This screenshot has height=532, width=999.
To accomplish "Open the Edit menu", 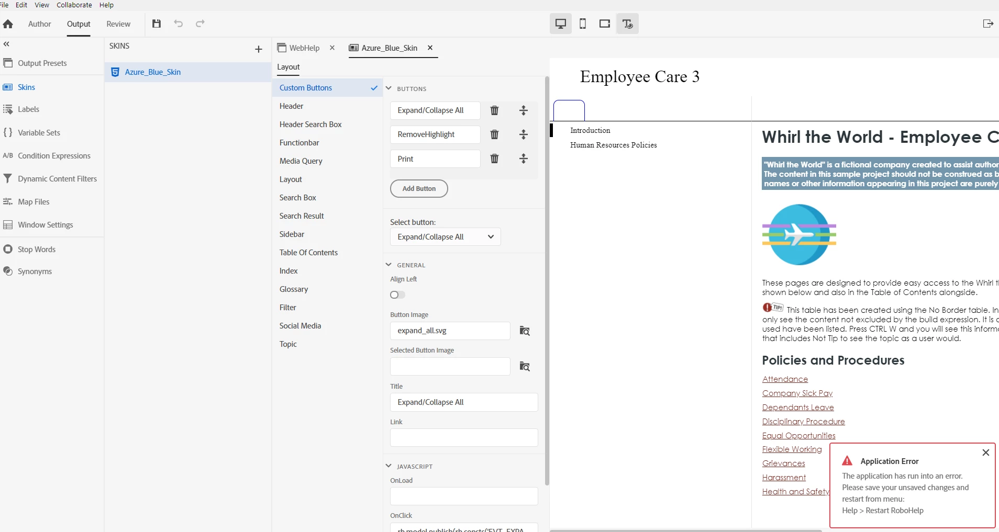I will click(x=21, y=5).
